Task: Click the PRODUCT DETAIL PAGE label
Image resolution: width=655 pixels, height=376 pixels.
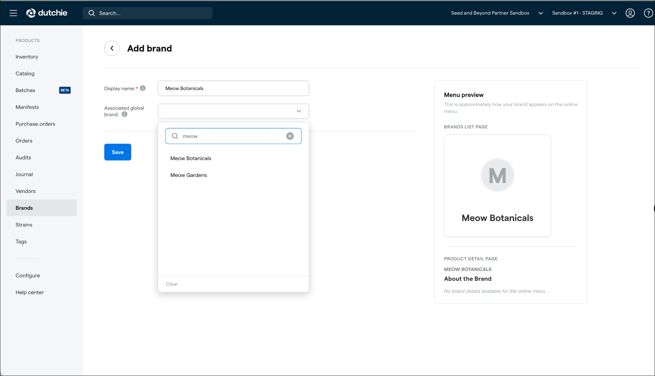Action: (x=471, y=259)
